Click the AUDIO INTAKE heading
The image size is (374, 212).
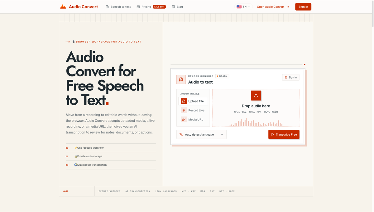190,94
